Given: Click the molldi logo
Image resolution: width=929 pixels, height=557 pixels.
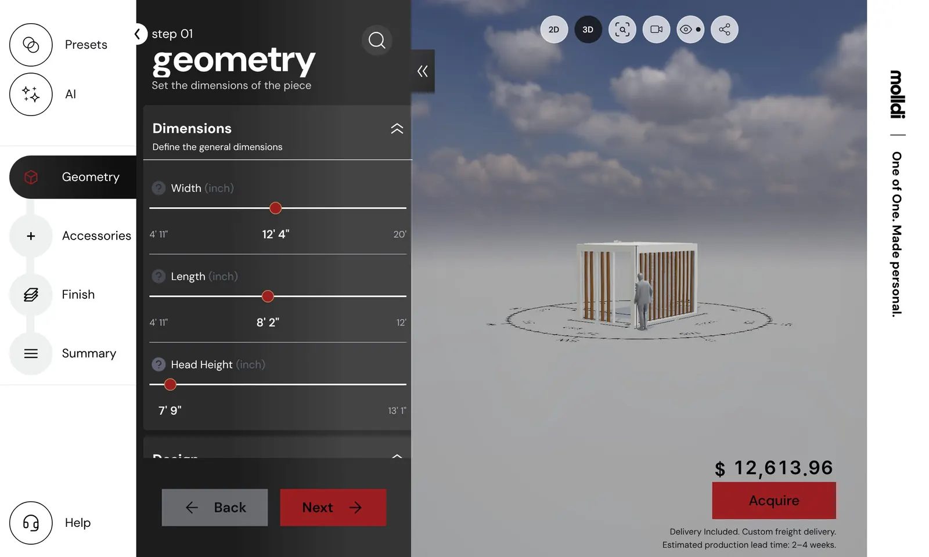Looking at the screenshot, I should (897, 95).
